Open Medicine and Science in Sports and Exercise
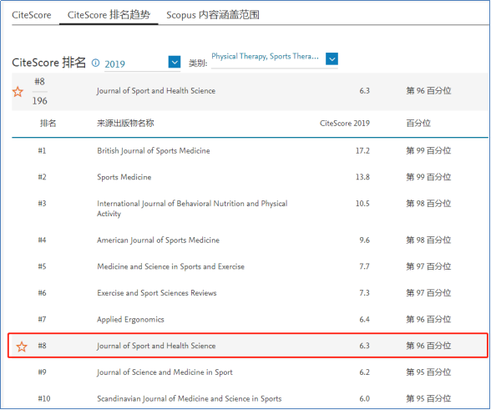The width and height of the screenshot is (491, 410). pos(170,266)
